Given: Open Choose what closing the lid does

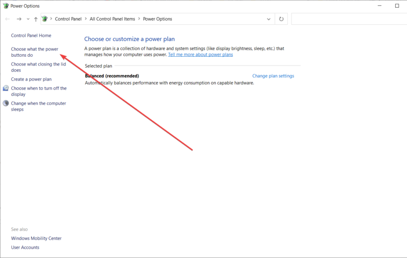Looking at the screenshot, I should coord(38,67).
